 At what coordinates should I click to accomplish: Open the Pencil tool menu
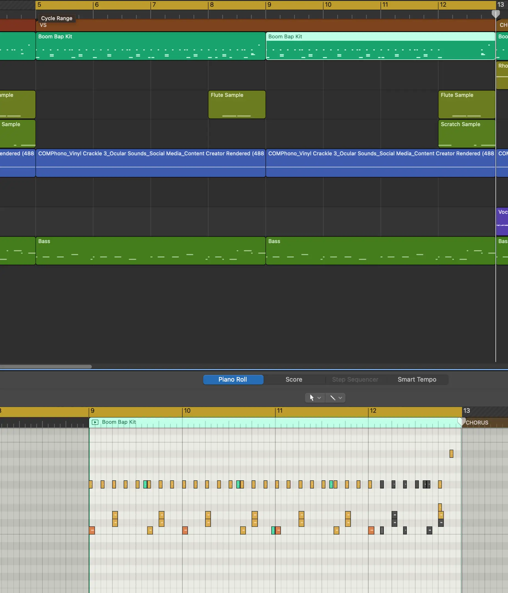point(336,398)
